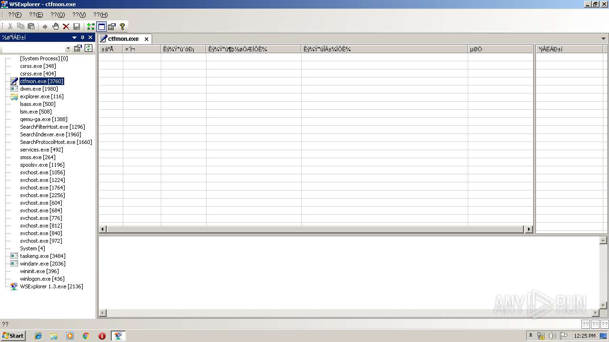This screenshot has height=342, width=609.
Task: Click the green network nodes toolbar icon
Action: point(90,27)
